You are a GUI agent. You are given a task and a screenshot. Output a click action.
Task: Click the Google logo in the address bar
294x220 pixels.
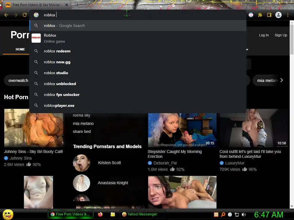point(36,15)
